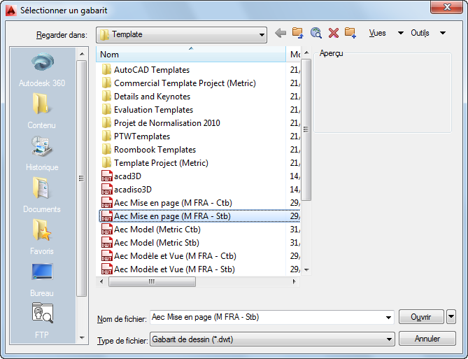
Task: Select Aec Modèle et Vue (M FRA - Stb)
Action: tap(168, 269)
